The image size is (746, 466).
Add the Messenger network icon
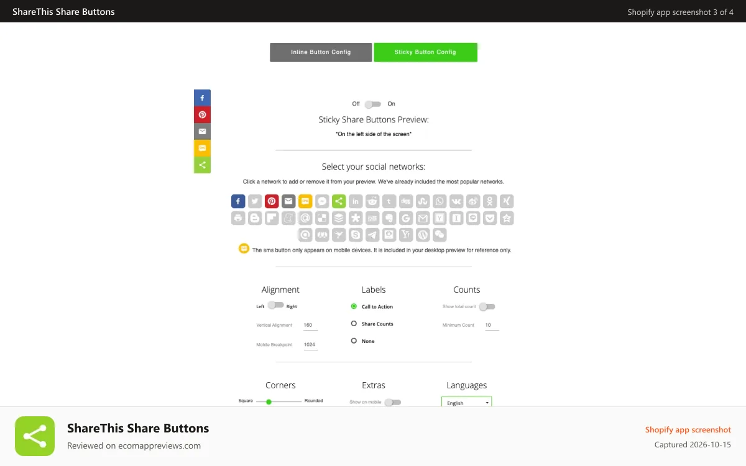322,201
